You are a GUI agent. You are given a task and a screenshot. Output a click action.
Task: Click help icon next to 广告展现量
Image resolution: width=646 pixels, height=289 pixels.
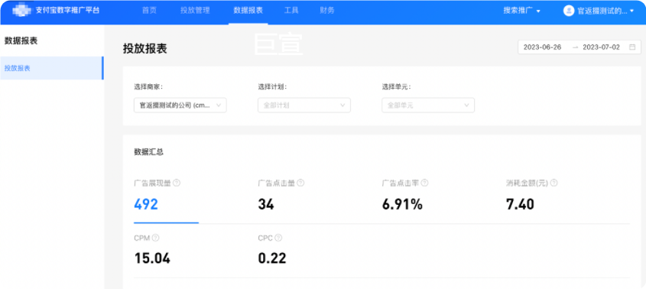point(177,183)
